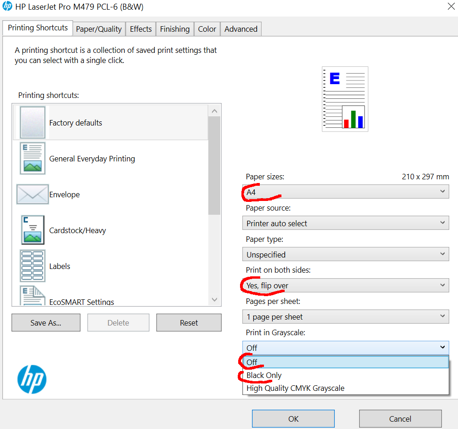Click the shortcuts list scroll up arrow
The height and width of the screenshot is (429, 458).
214,111
